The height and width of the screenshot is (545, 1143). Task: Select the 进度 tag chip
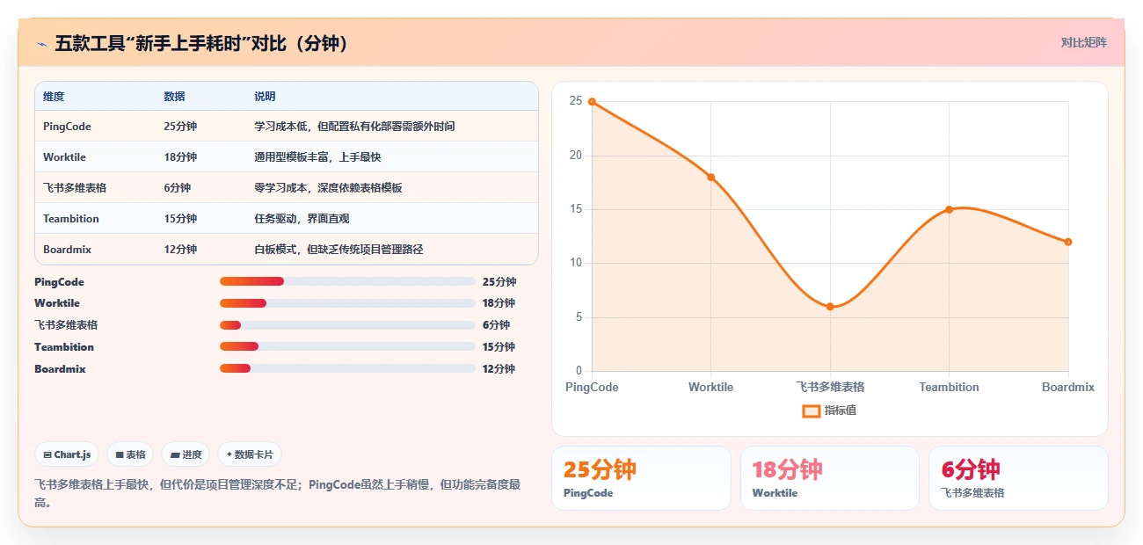click(186, 454)
